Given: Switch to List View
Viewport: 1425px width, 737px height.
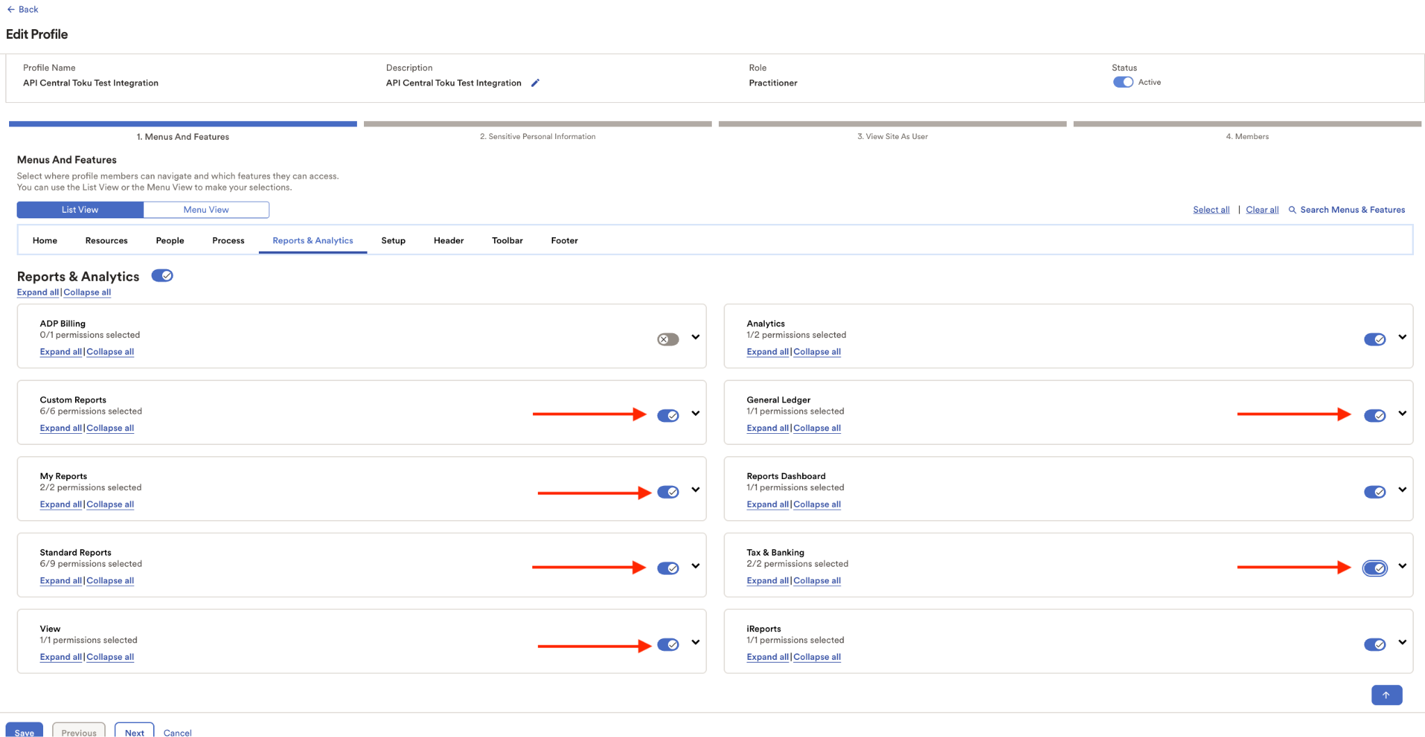Looking at the screenshot, I should 80,210.
